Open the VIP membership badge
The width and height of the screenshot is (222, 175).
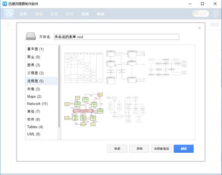201,14
